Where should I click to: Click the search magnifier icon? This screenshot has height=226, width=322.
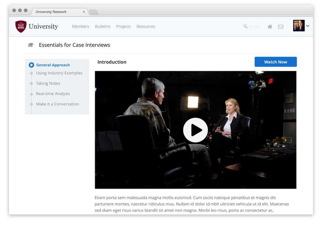click(246, 26)
